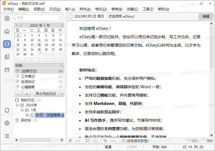Go to the home icon in sidebar
This screenshot has height=151, width=215.
[7, 31]
